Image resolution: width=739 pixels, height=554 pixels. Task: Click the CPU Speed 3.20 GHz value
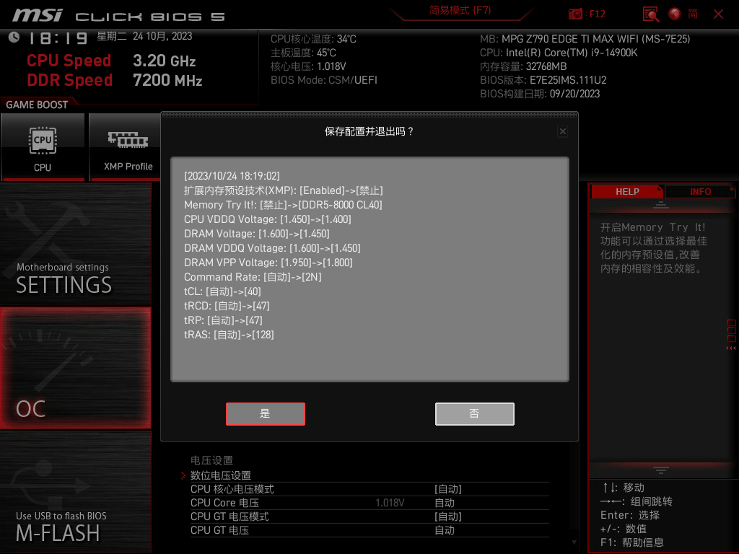click(x=164, y=61)
